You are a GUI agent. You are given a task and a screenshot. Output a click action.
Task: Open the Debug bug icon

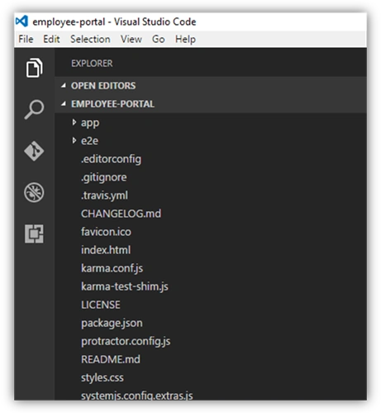pyautogui.click(x=34, y=192)
